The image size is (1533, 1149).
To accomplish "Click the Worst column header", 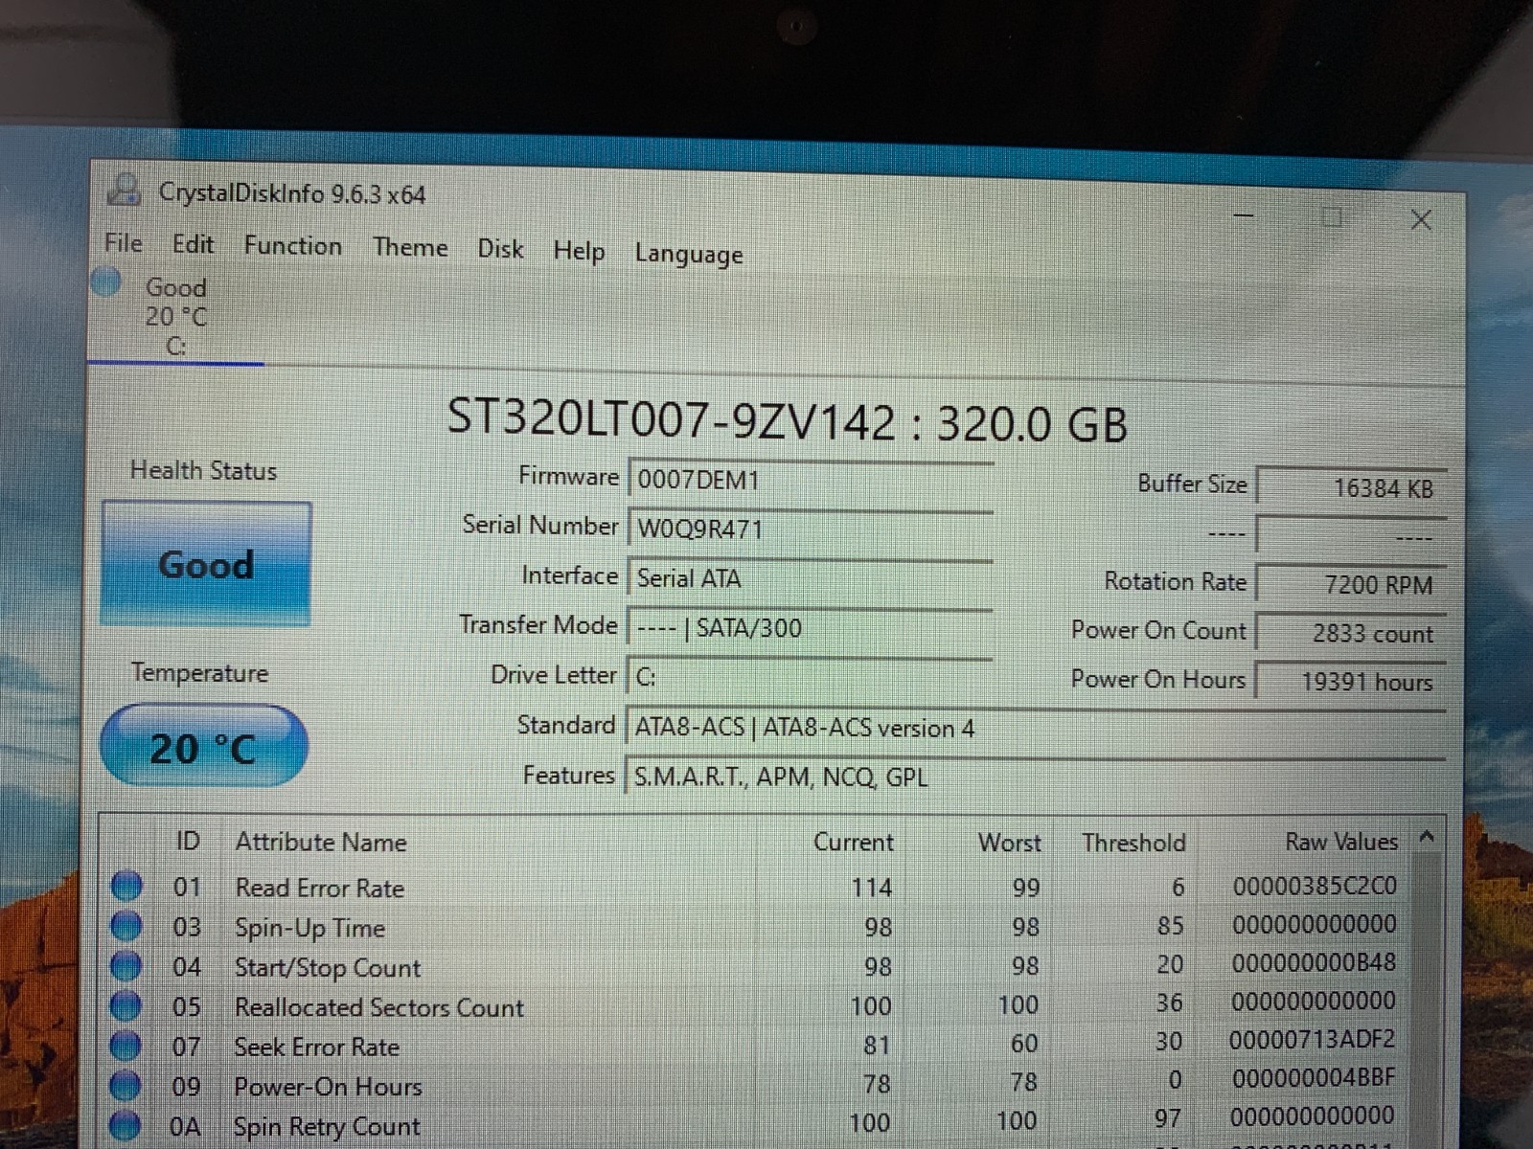I will [x=1009, y=843].
